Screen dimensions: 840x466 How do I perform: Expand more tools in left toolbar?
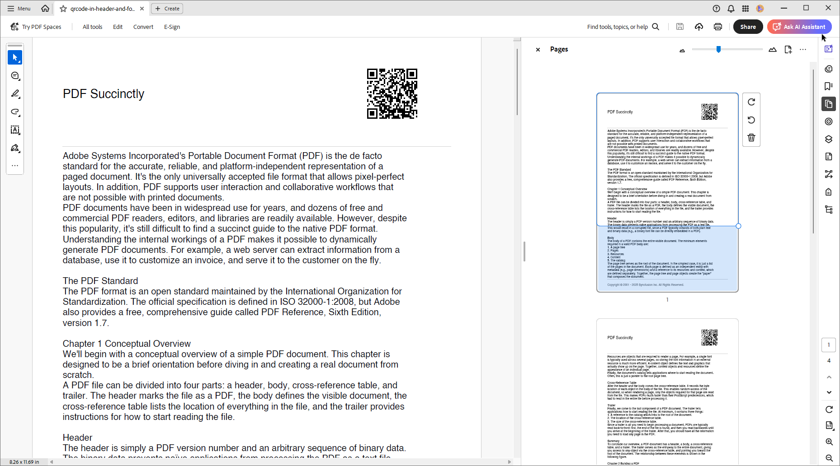(x=15, y=166)
